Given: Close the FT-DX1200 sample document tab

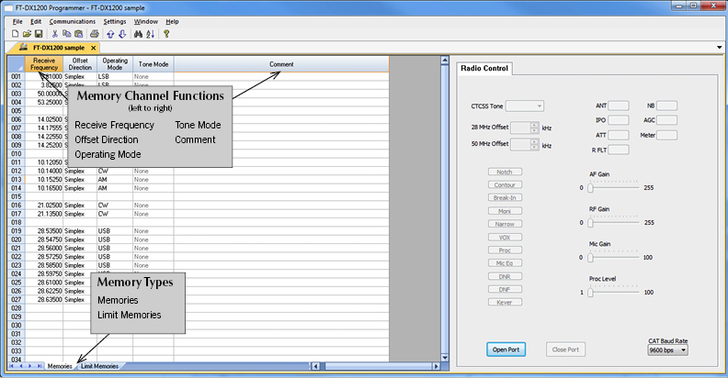Looking at the screenshot, I should (x=94, y=48).
